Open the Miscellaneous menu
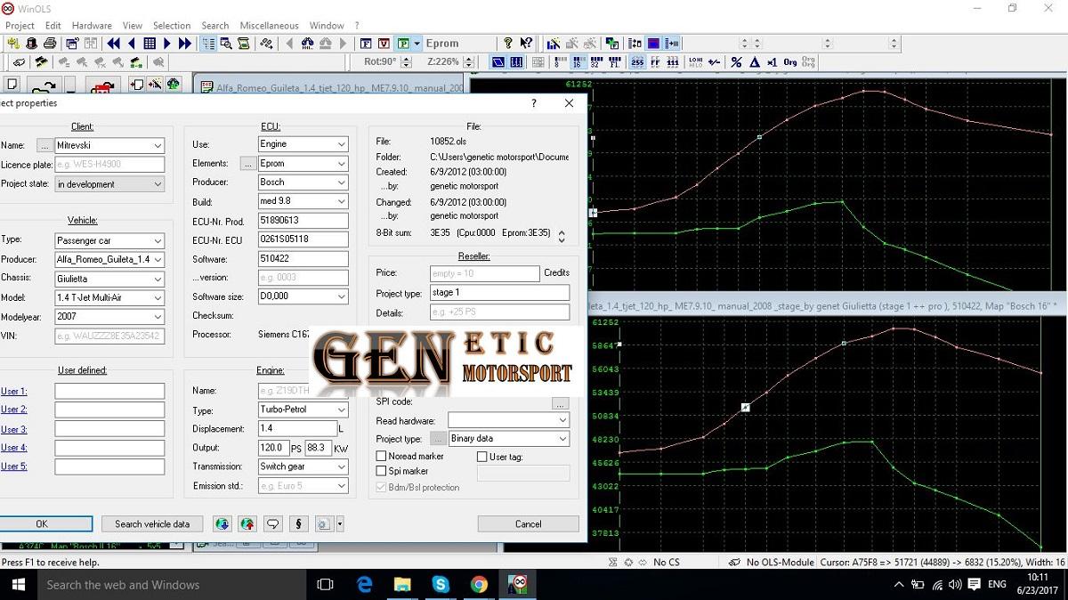Viewport: 1068px width, 600px height. click(x=270, y=26)
